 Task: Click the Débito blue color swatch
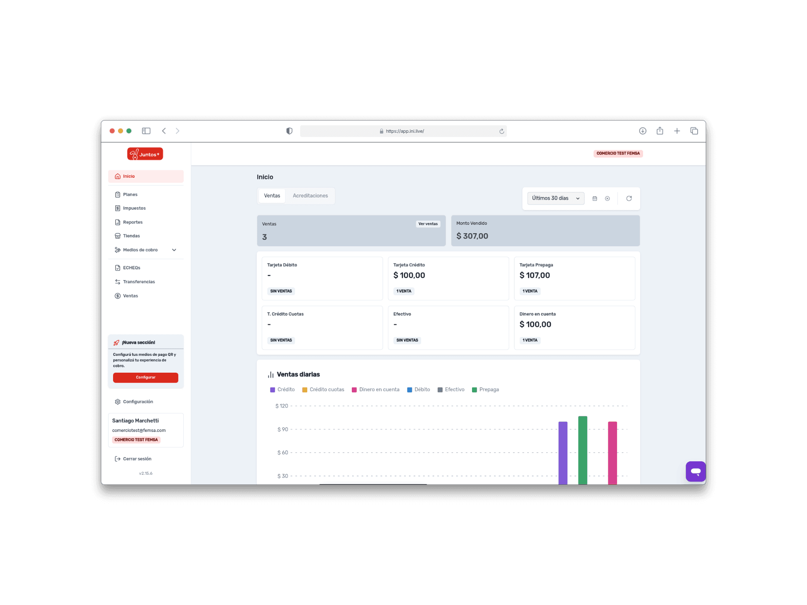point(409,390)
